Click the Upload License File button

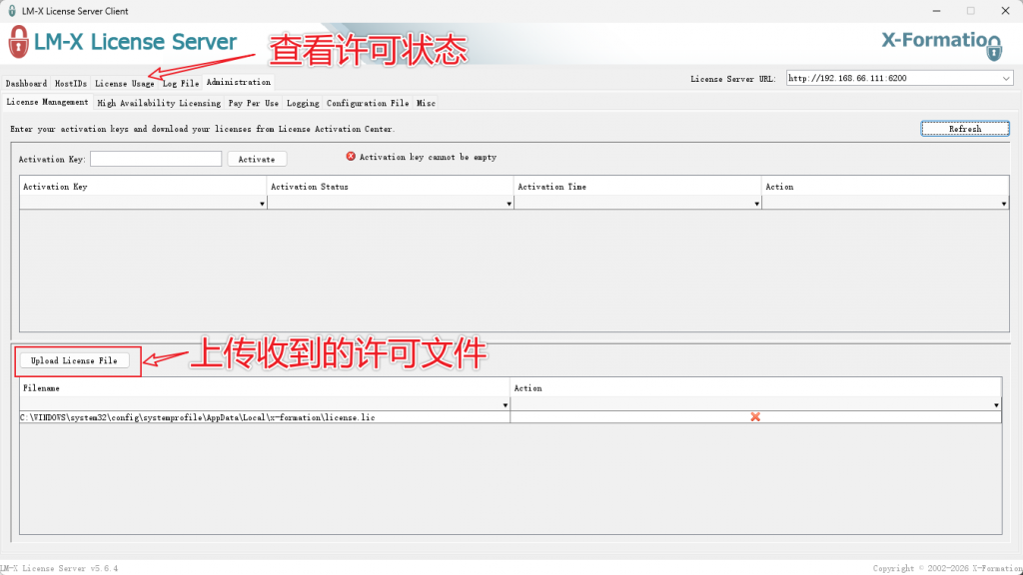click(x=74, y=360)
